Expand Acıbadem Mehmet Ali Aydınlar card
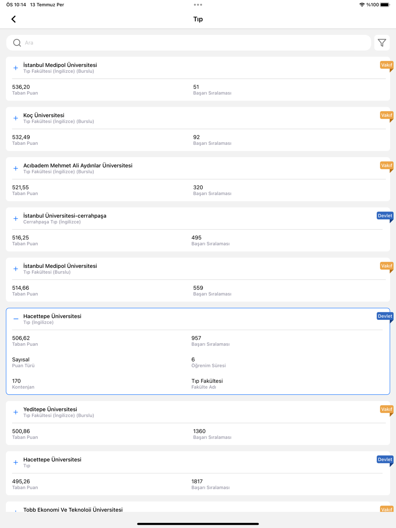396x528 pixels. point(16,169)
